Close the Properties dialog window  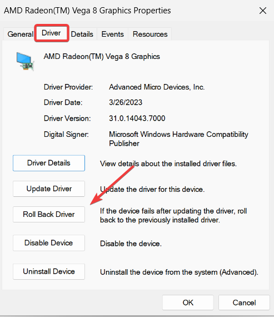pos(263,11)
